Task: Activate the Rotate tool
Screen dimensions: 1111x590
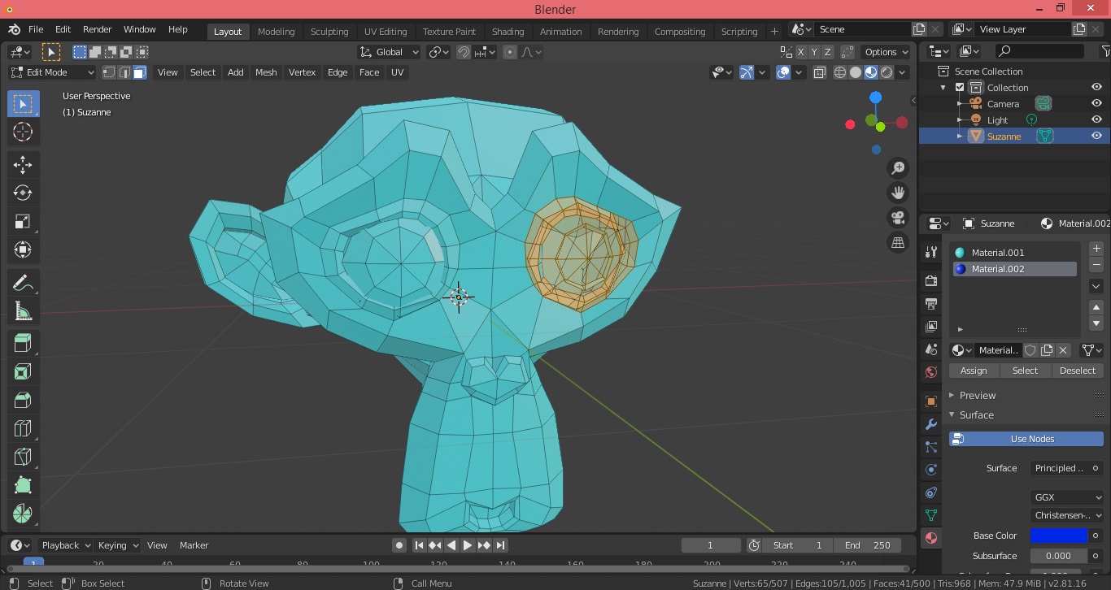Action: [23, 193]
